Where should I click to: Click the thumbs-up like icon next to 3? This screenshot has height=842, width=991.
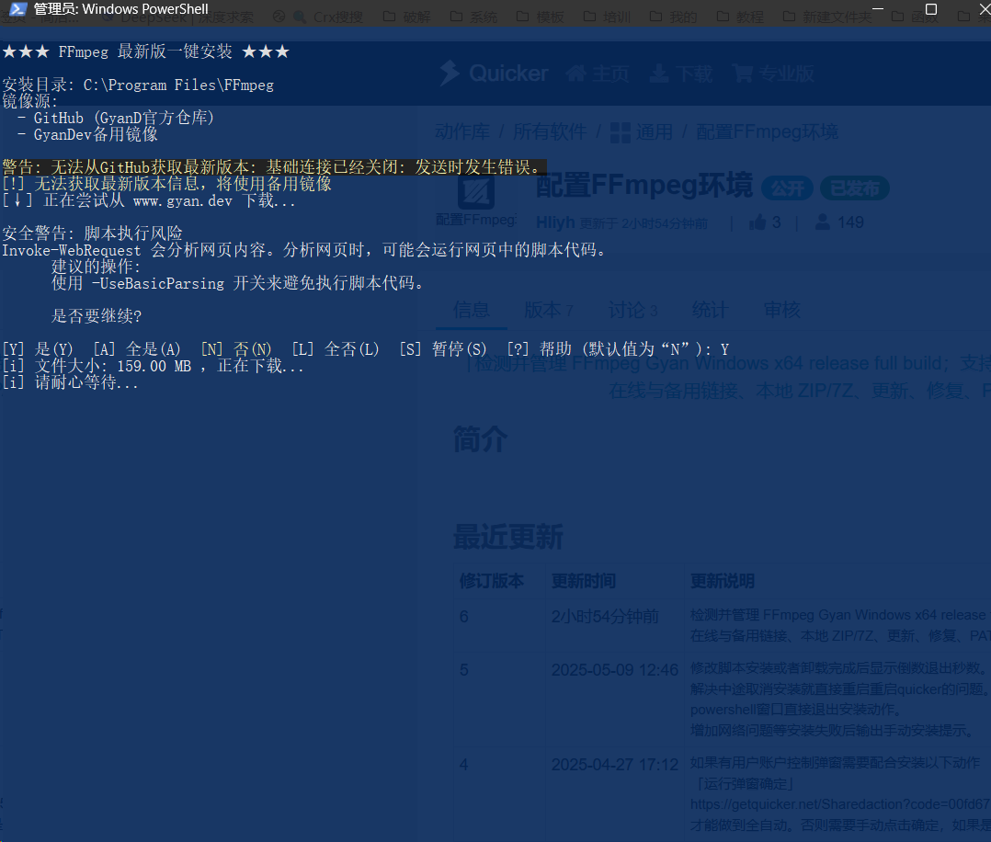click(757, 222)
